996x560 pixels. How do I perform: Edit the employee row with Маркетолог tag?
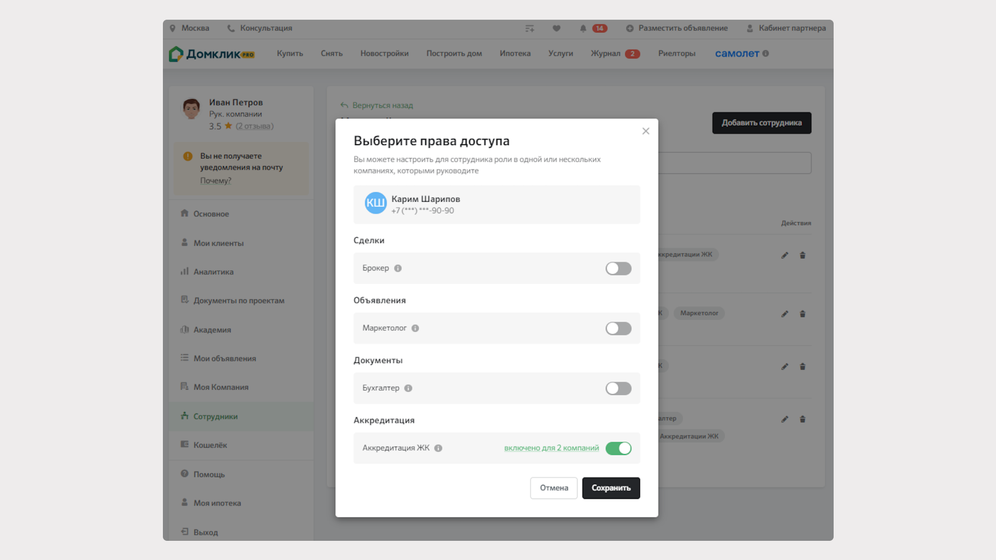785,314
